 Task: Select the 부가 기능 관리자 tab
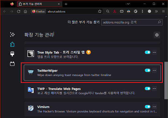(40, 4)
